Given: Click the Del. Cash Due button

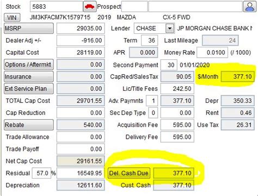Looking at the screenshot, I should point(129,173).
